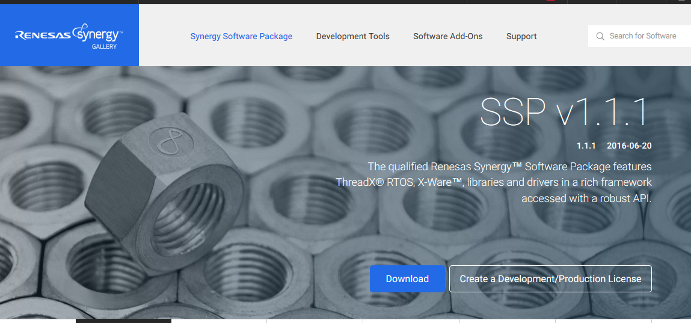Open the Development Tools menu
This screenshot has width=691, height=323.
pyautogui.click(x=352, y=36)
